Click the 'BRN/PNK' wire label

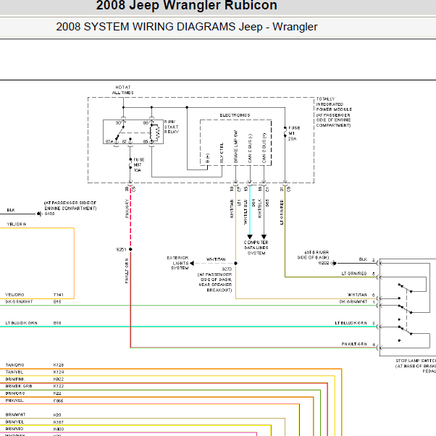15,380
